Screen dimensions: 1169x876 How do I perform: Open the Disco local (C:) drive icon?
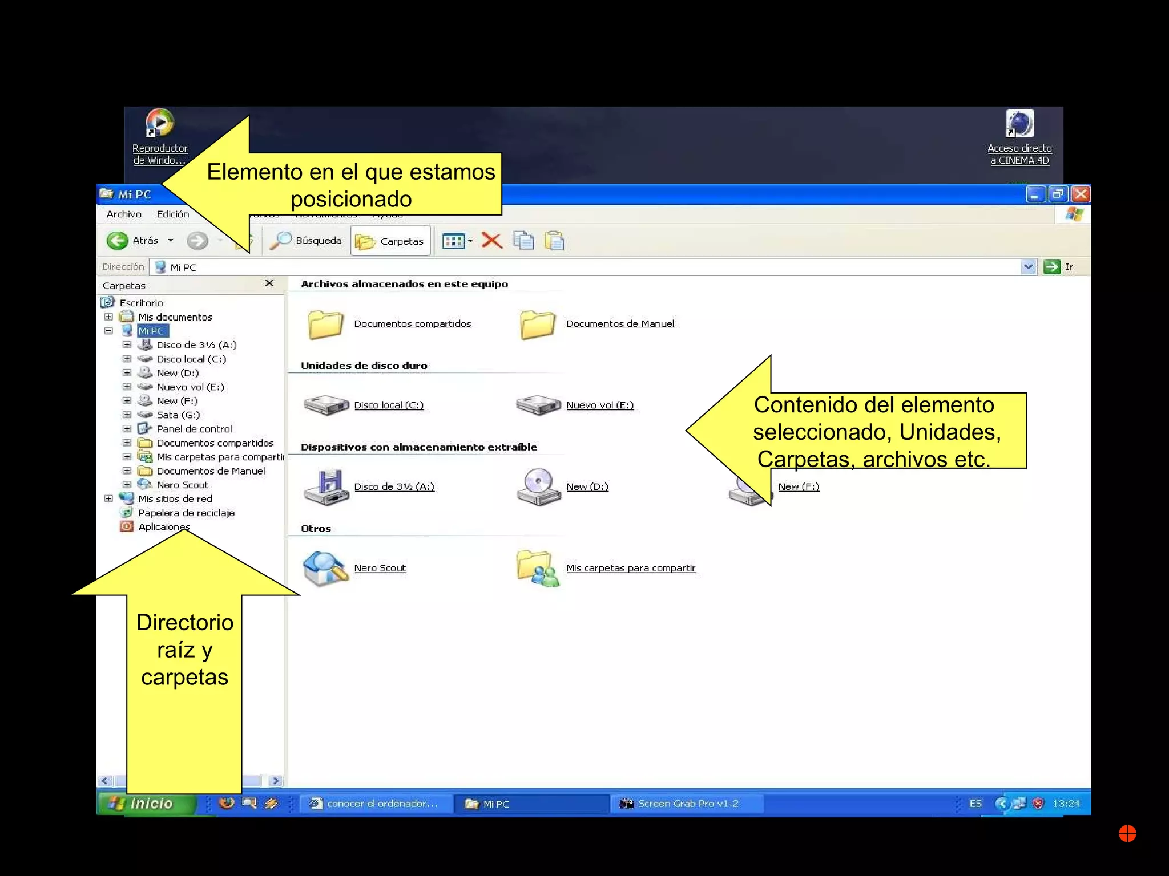point(326,405)
